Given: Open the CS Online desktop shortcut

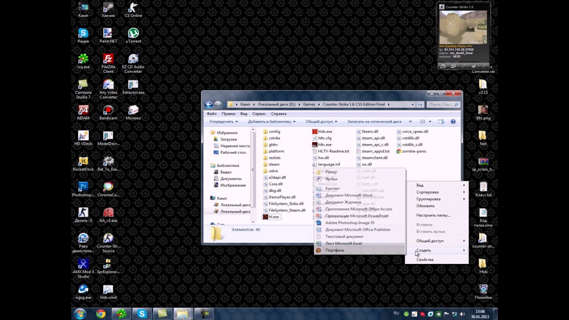Looking at the screenshot, I should 133,10.
